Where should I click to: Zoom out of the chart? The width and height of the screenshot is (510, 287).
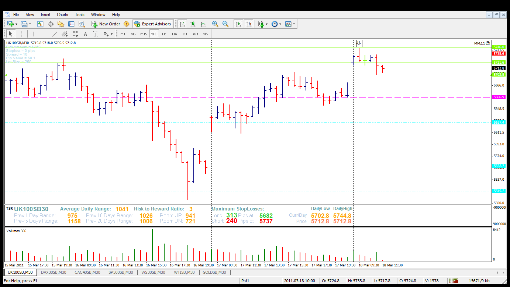point(225,24)
